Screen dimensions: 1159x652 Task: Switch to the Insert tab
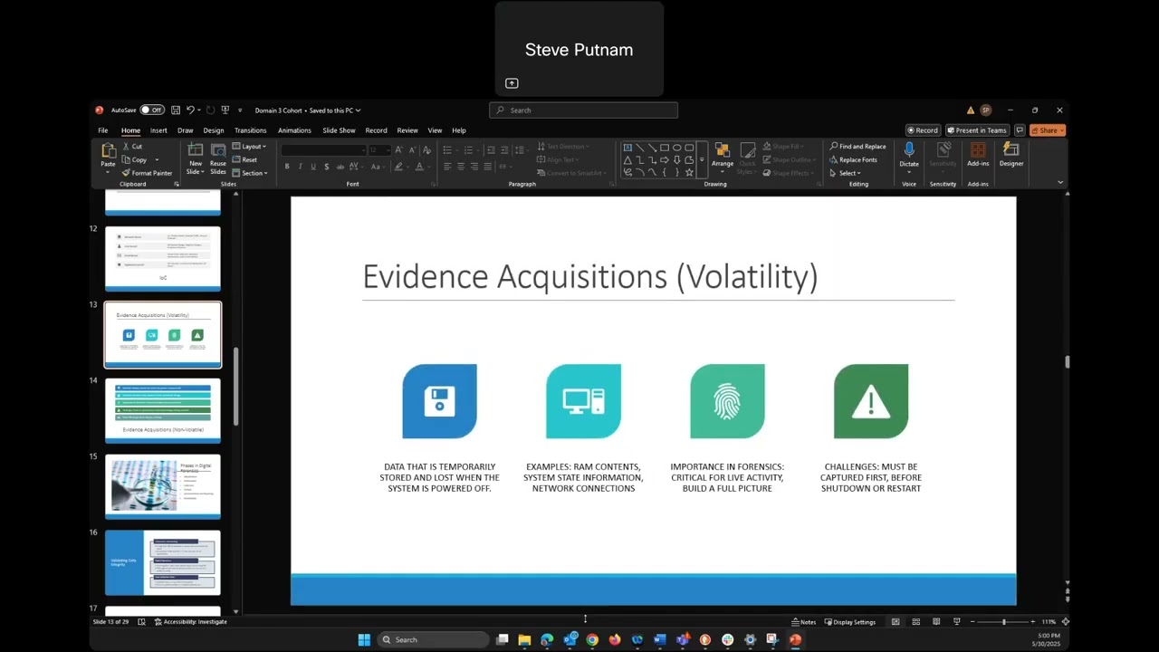coord(158,130)
